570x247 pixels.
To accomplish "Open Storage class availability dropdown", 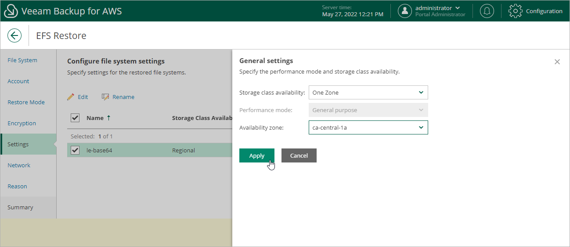I will click(368, 92).
